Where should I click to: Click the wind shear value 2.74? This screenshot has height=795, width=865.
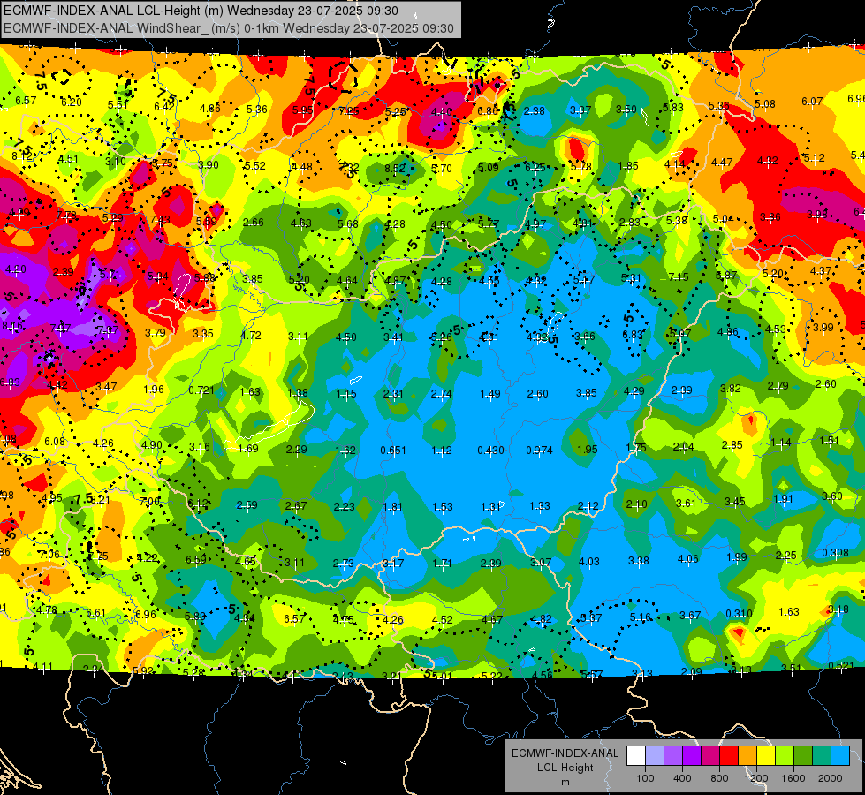[441, 393]
